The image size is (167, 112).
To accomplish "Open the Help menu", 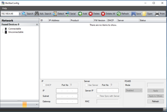I will pos(4,8).
